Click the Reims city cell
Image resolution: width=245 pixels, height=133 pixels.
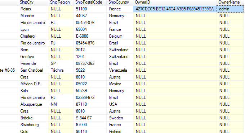[x=33, y=9]
